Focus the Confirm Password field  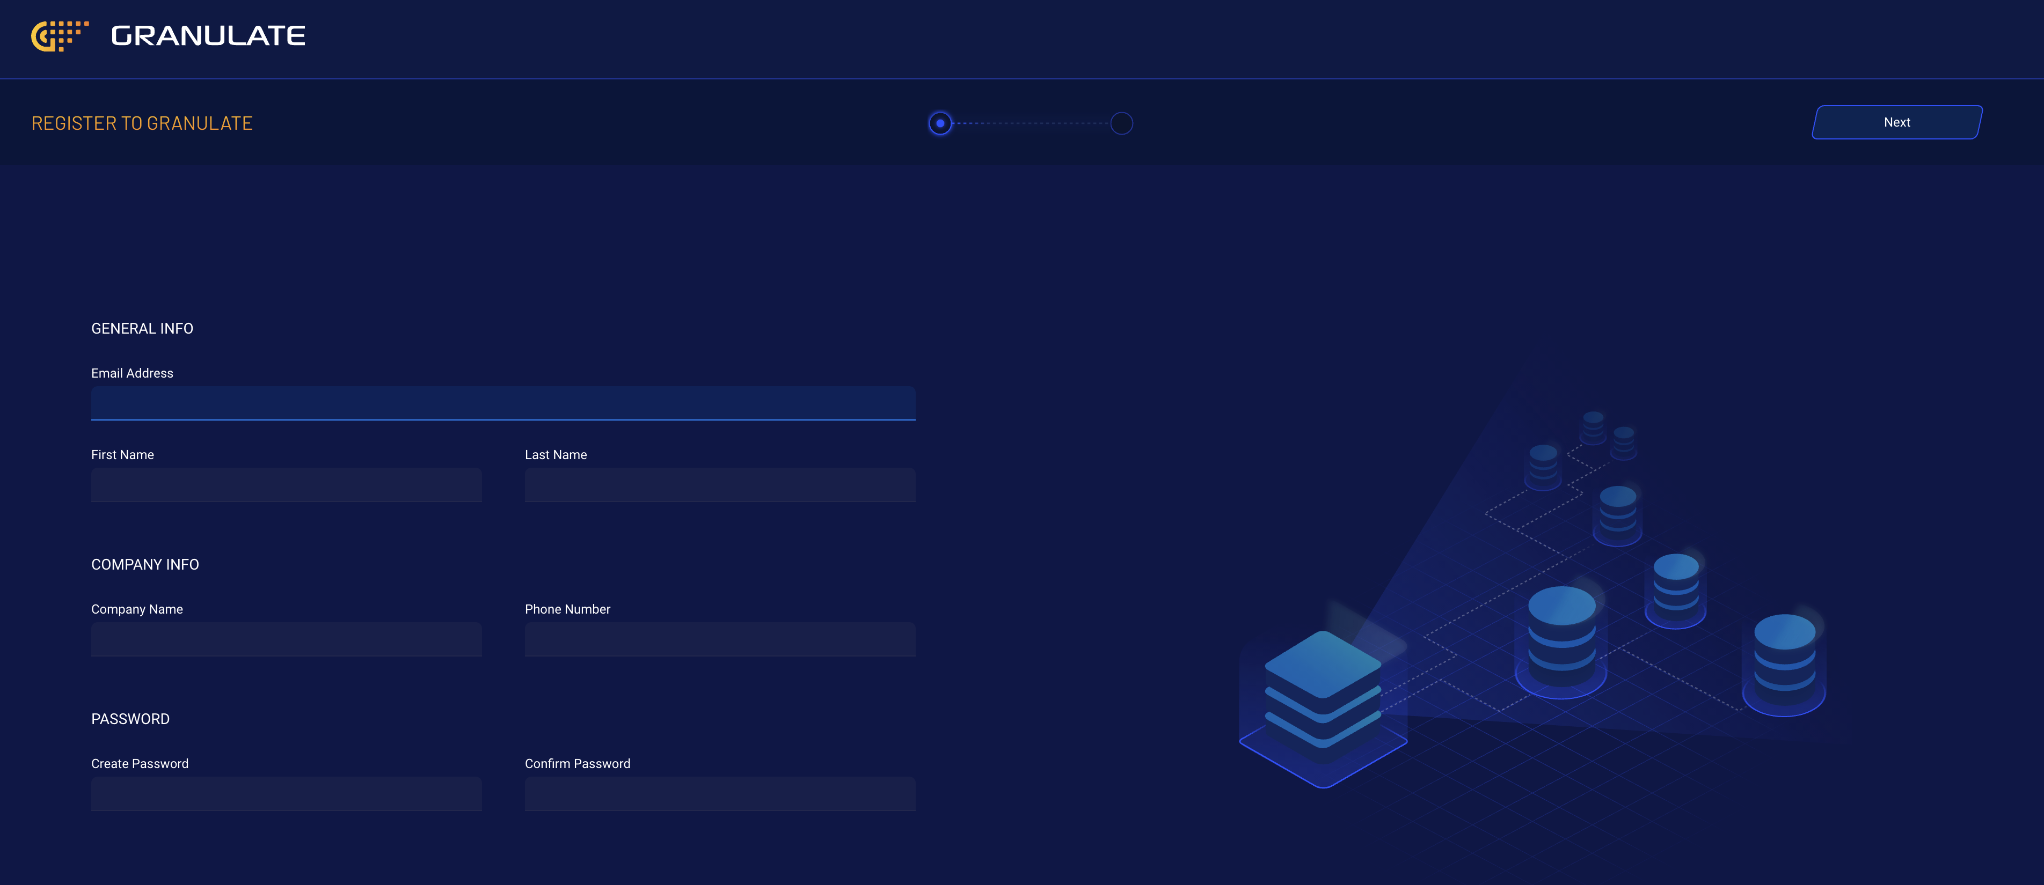click(720, 794)
